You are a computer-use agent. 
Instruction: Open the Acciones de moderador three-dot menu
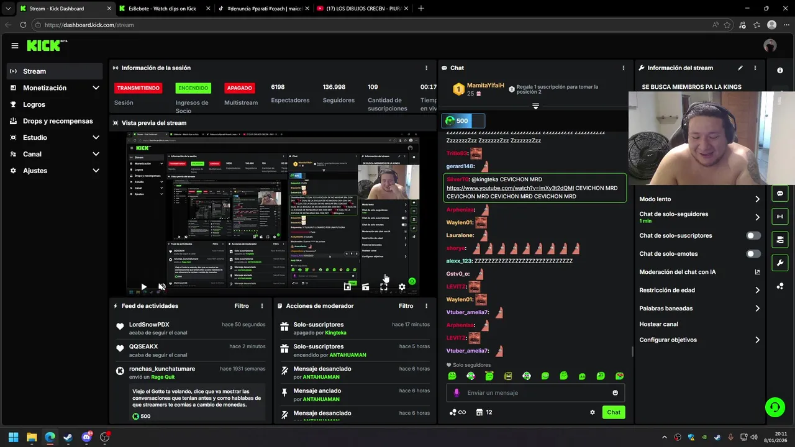pos(426,306)
